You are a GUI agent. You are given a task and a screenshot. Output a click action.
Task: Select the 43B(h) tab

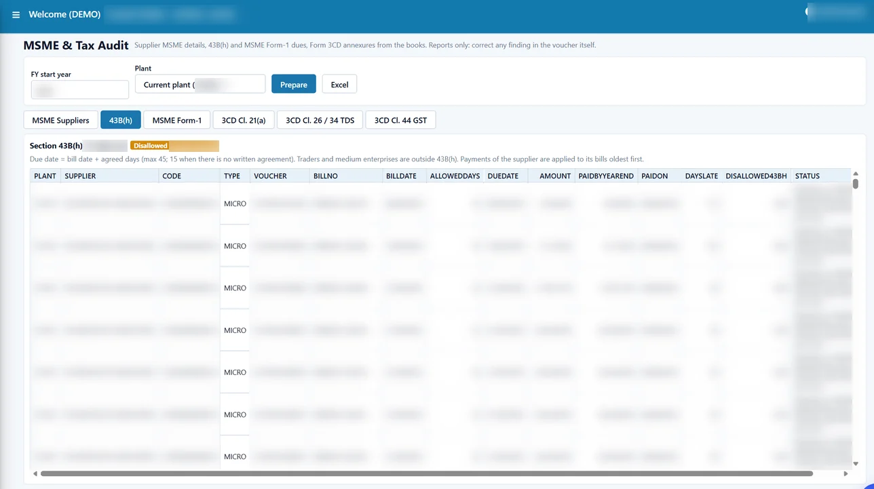coord(121,120)
